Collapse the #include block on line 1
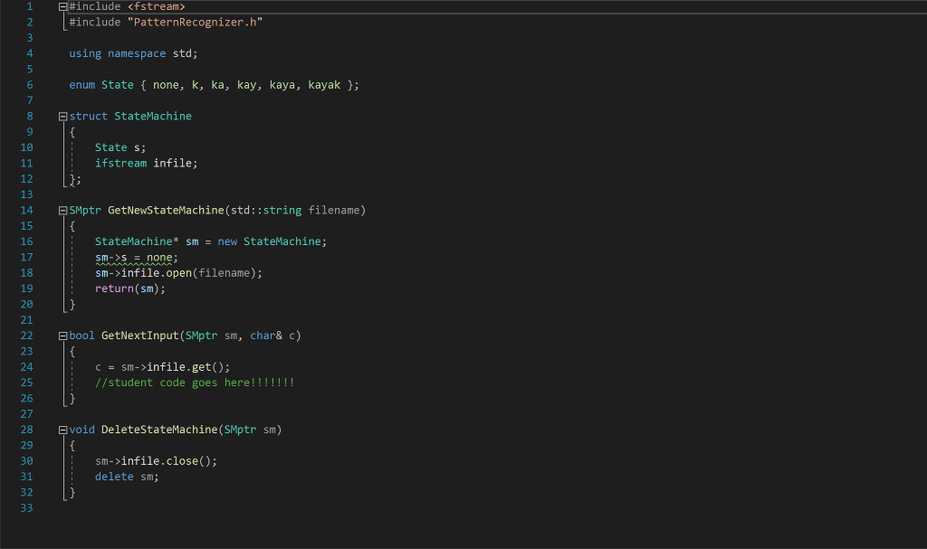927x549 pixels. pos(62,7)
